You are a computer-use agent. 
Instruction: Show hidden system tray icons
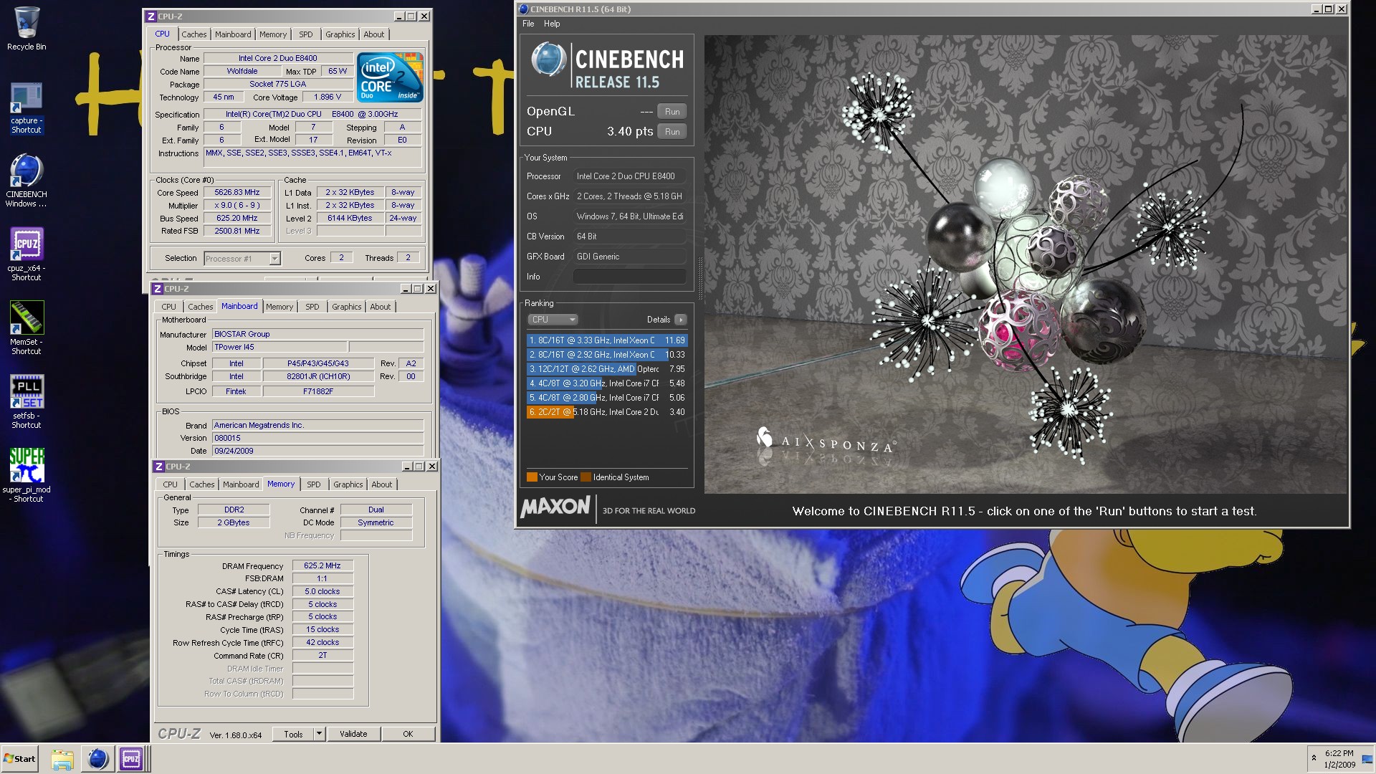pyautogui.click(x=1314, y=758)
